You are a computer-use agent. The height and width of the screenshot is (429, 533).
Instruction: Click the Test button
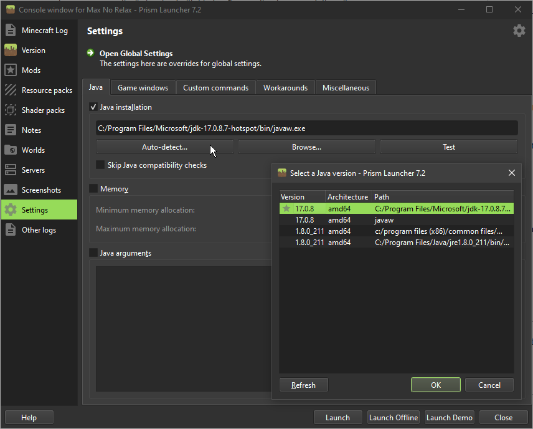pos(449,147)
